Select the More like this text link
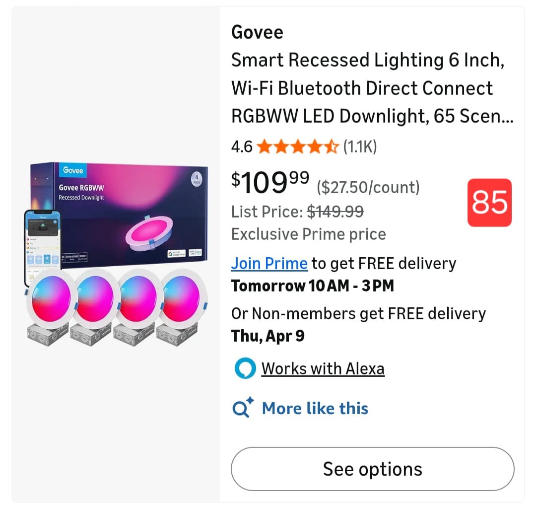536x508 pixels. [x=315, y=408]
